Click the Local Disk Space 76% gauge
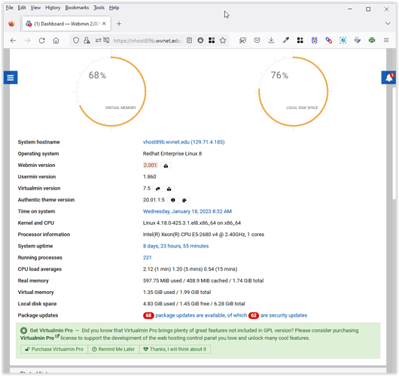The image size is (399, 376). [x=293, y=92]
